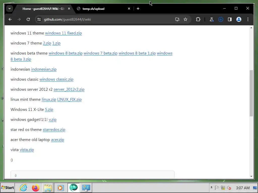Click the address bar URL field
Image resolution: width=258 pixels, height=193 pixels.
point(105,19)
